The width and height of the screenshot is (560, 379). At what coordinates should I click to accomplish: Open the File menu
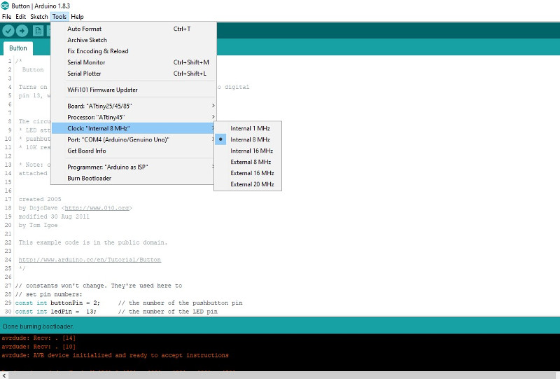point(6,16)
